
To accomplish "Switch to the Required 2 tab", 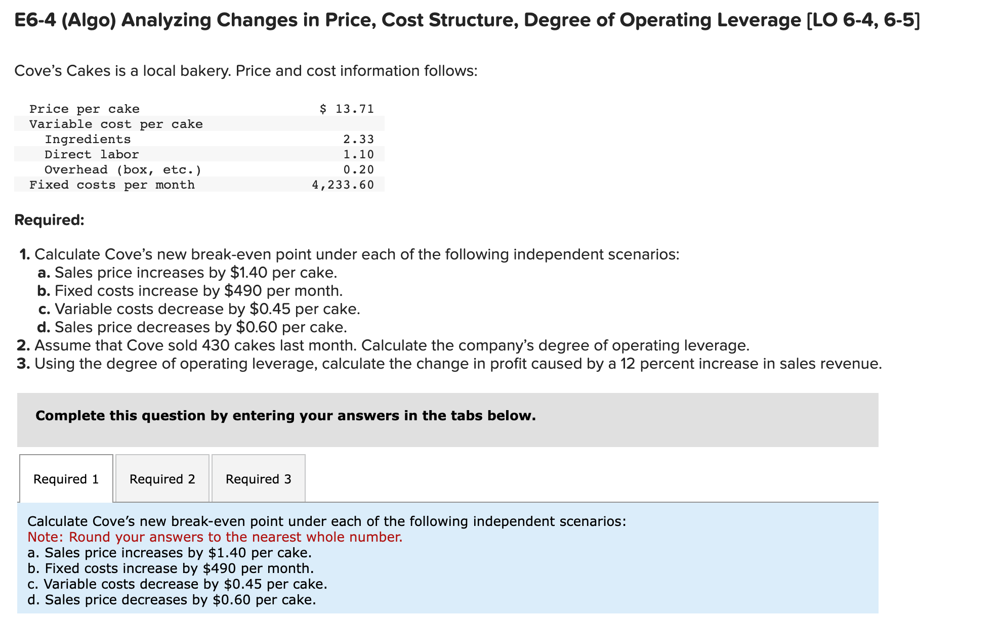I will tap(162, 478).
